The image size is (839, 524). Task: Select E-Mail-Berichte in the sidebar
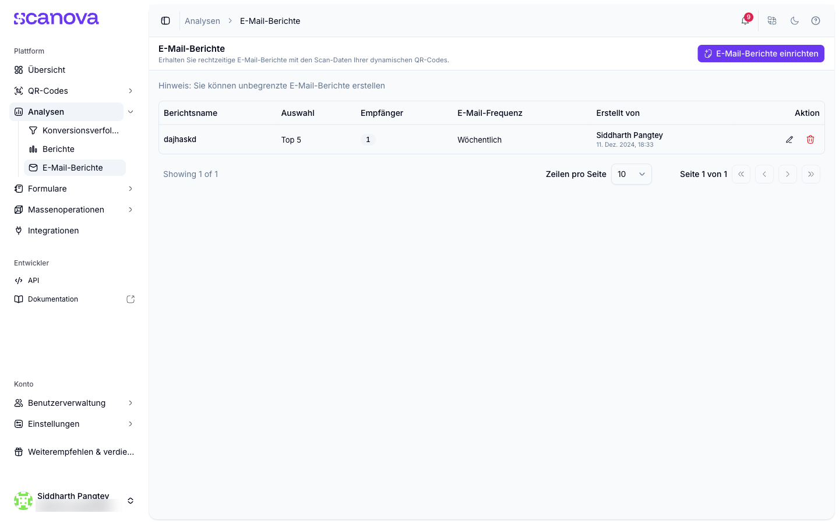coord(75,168)
